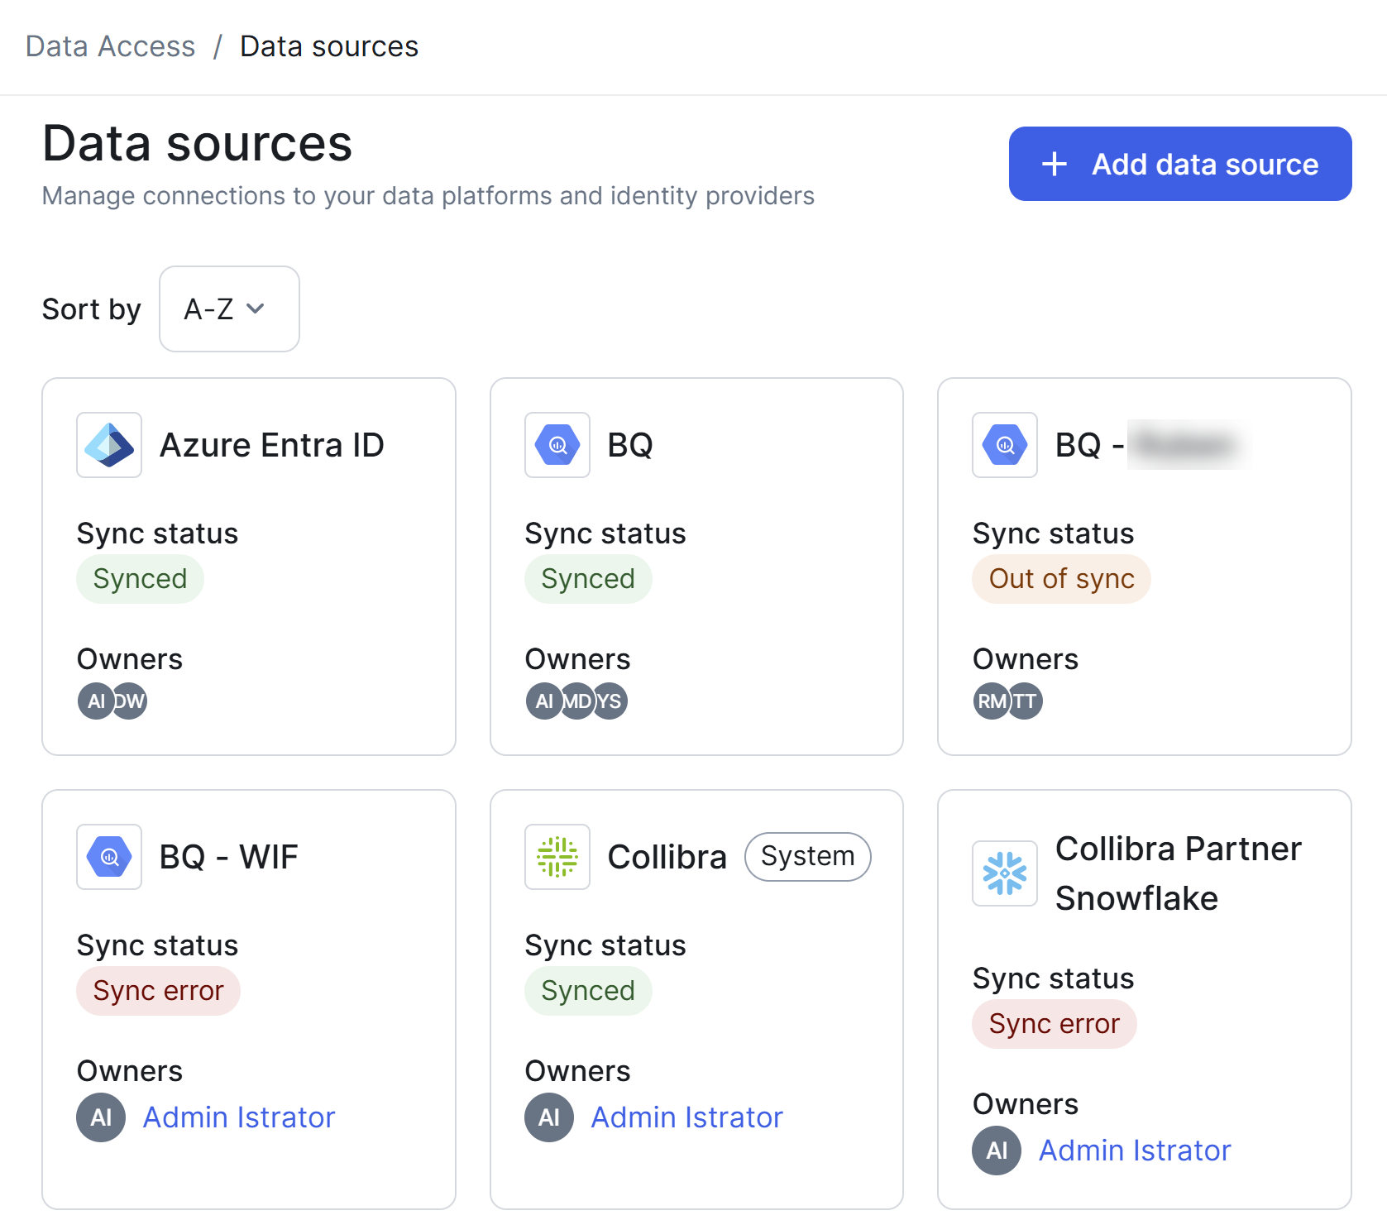Click the BigQuery icon on blurred BQ card
1387x1220 pixels.
click(1005, 445)
